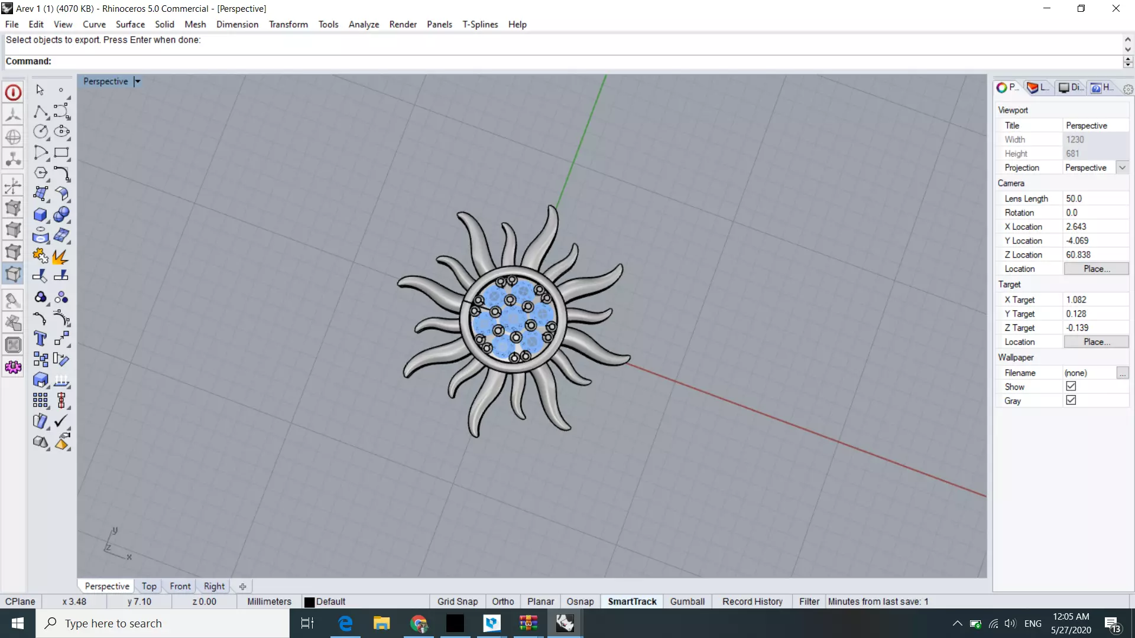Image resolution: width=1135 pixels, height=638 pixels.
Task: Open the rectangular Array tool
Action: point(40,401)
